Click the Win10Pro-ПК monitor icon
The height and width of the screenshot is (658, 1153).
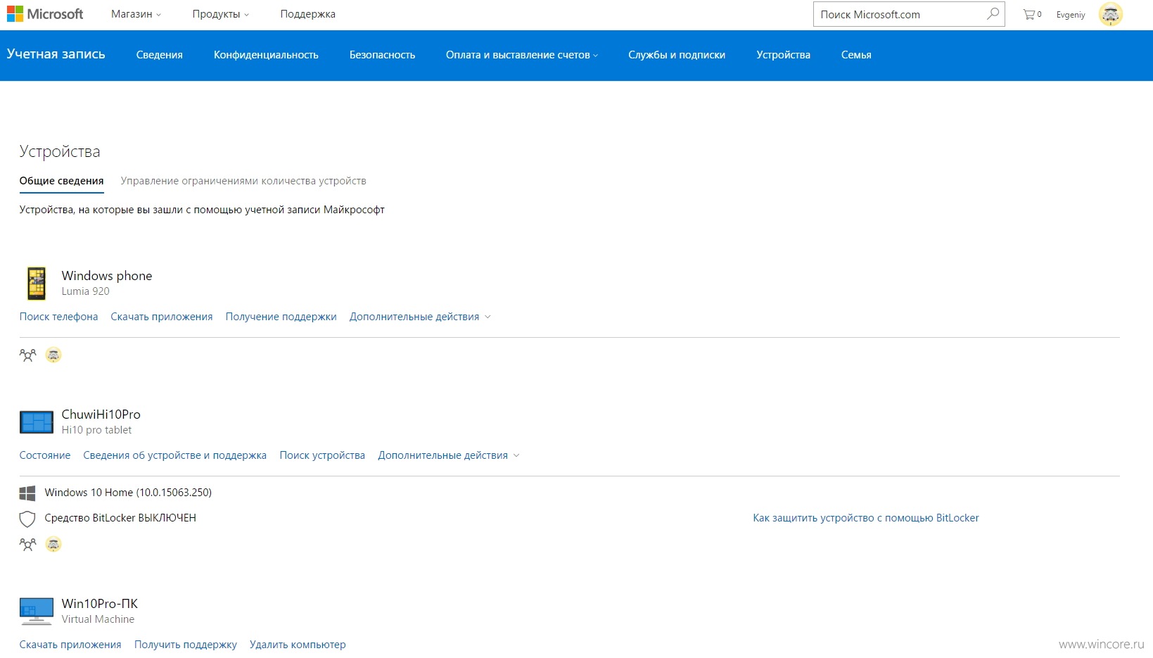pos(37,611)
